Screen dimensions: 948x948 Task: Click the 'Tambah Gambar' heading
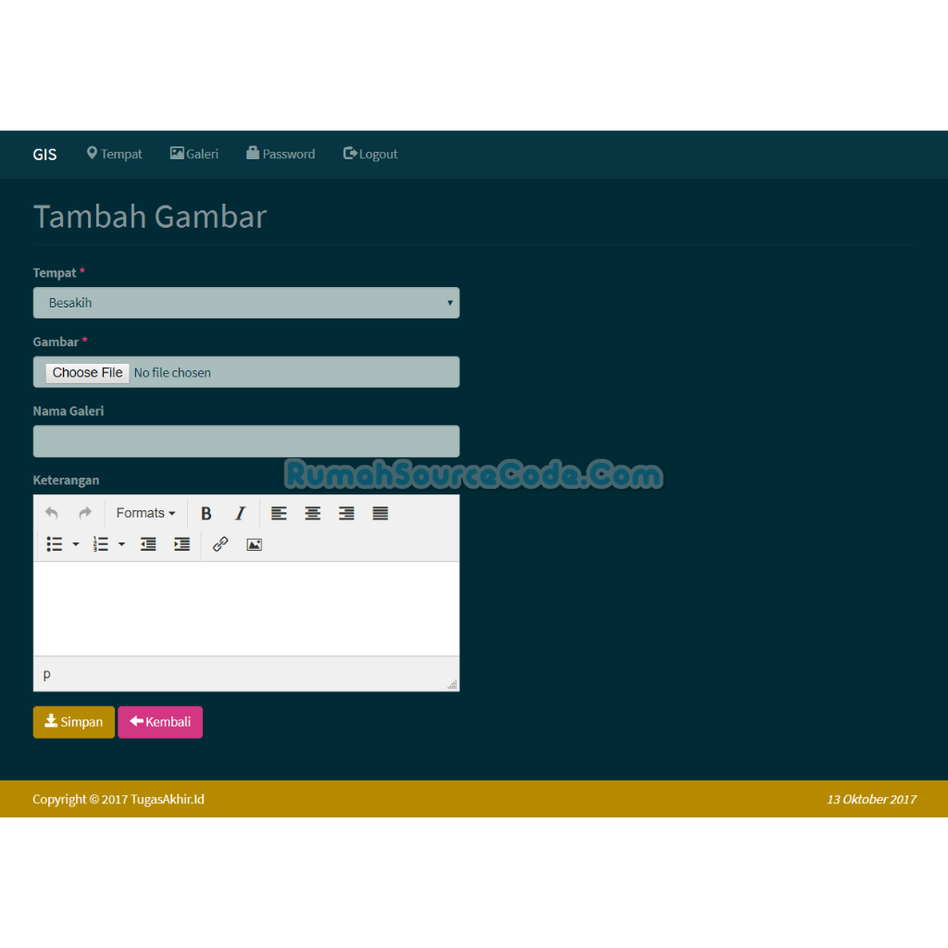(150, 217)
